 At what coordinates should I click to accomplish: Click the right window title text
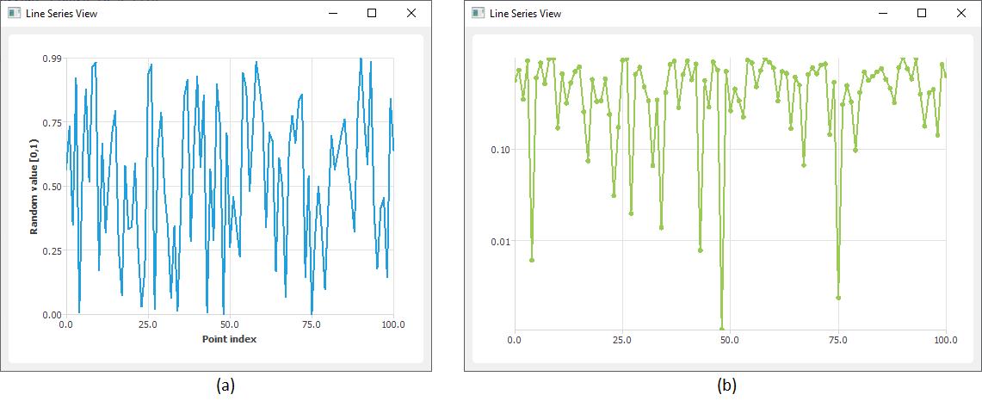click(526, 13)
